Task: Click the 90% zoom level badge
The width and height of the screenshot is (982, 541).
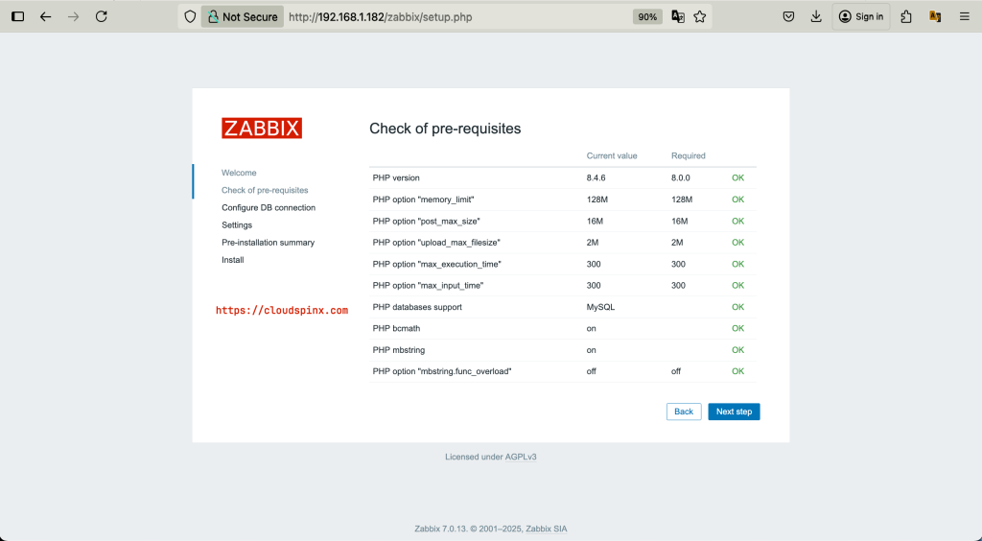Action: (x=647, y=17)
